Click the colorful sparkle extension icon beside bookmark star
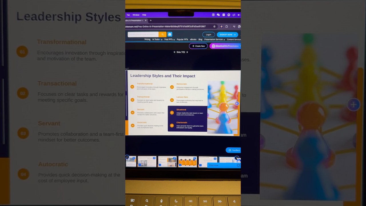Screen dimensions: 366x206 (221, 27)
